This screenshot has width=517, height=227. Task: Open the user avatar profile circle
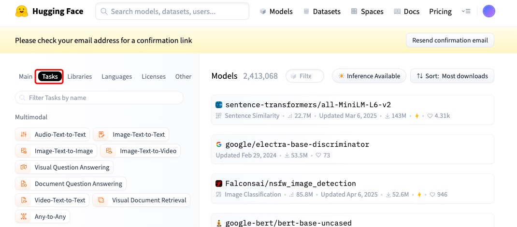click(x=488, y=11)
